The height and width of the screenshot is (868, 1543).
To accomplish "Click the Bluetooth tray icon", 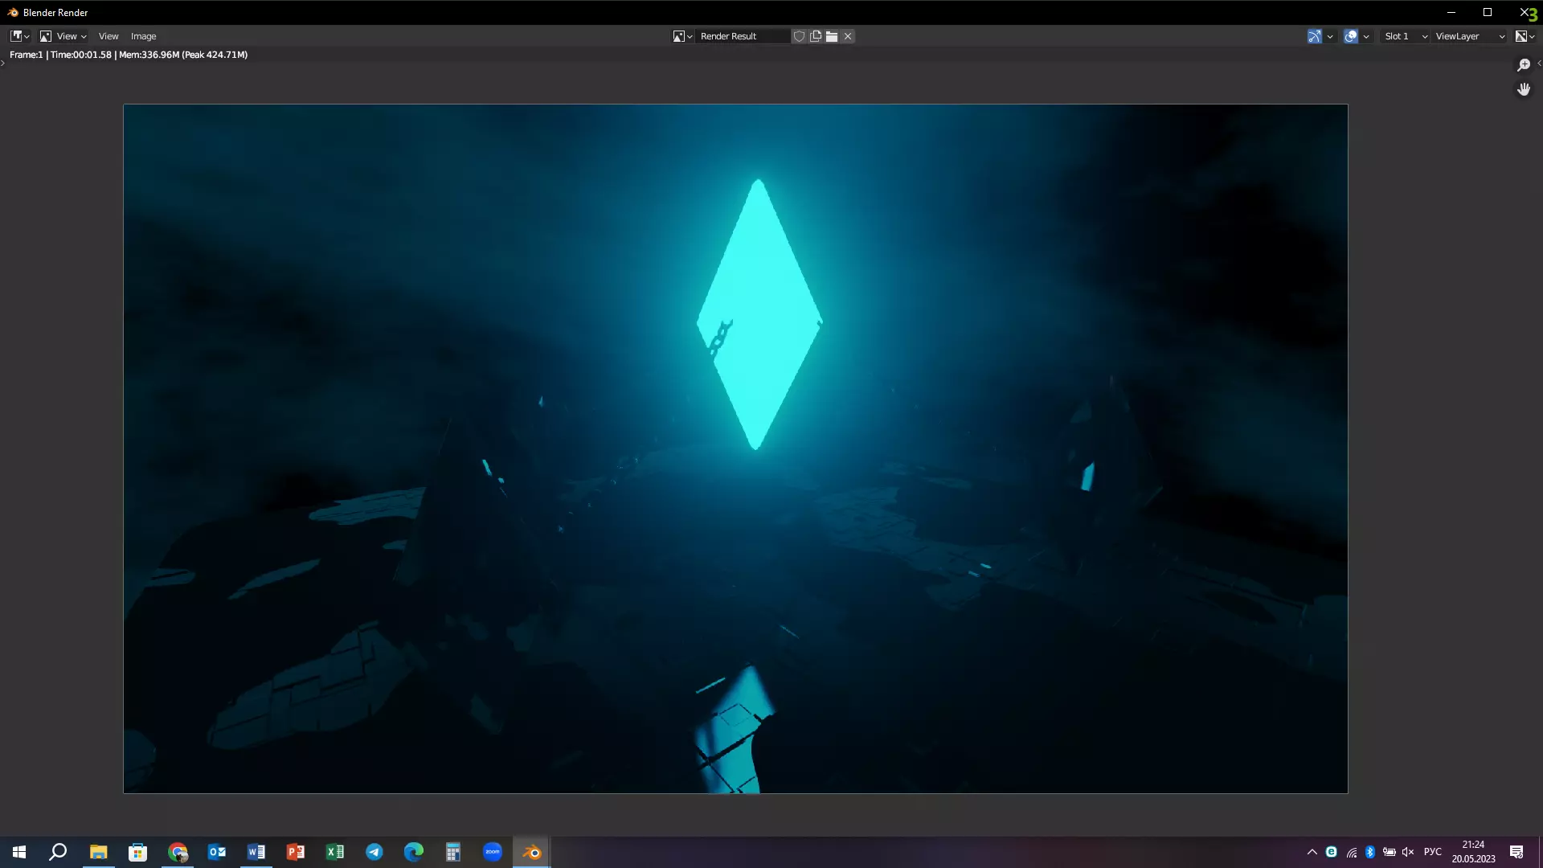I will (1370, 852).
